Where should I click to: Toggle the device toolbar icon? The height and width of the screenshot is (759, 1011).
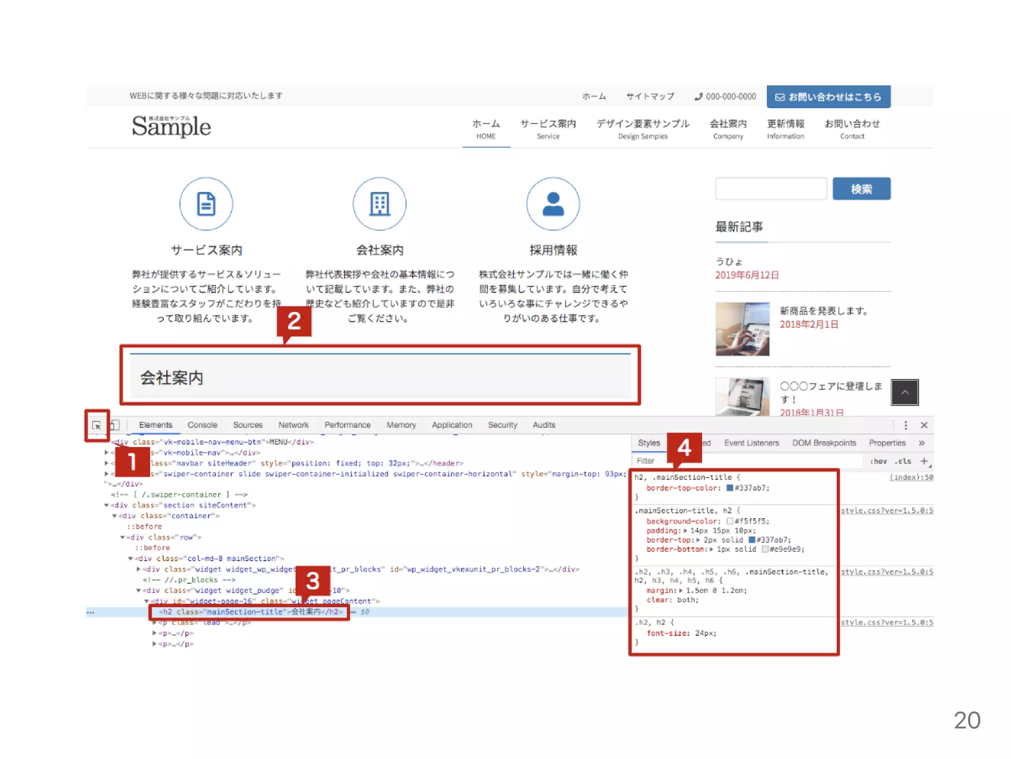click(x=115, y=425)
